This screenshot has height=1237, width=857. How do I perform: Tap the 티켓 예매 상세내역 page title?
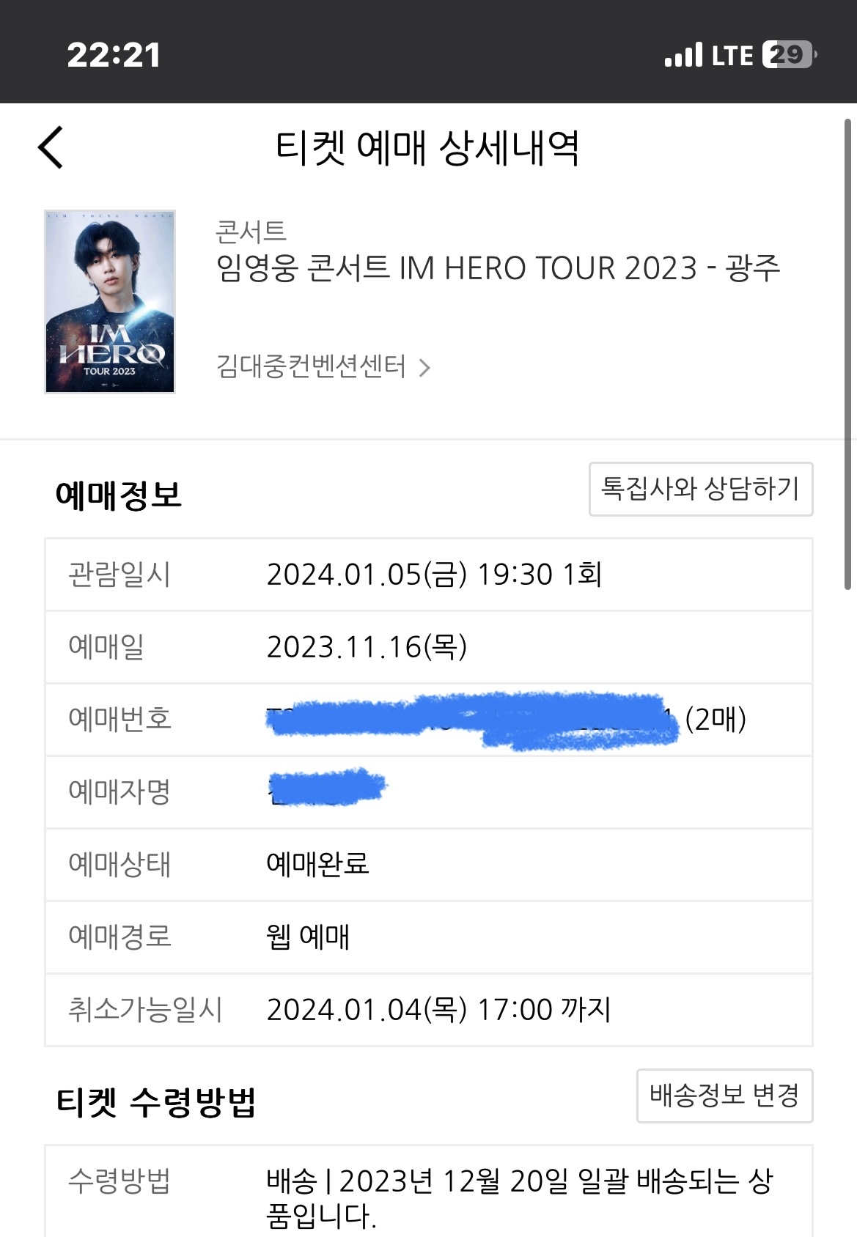click(427, 148)
